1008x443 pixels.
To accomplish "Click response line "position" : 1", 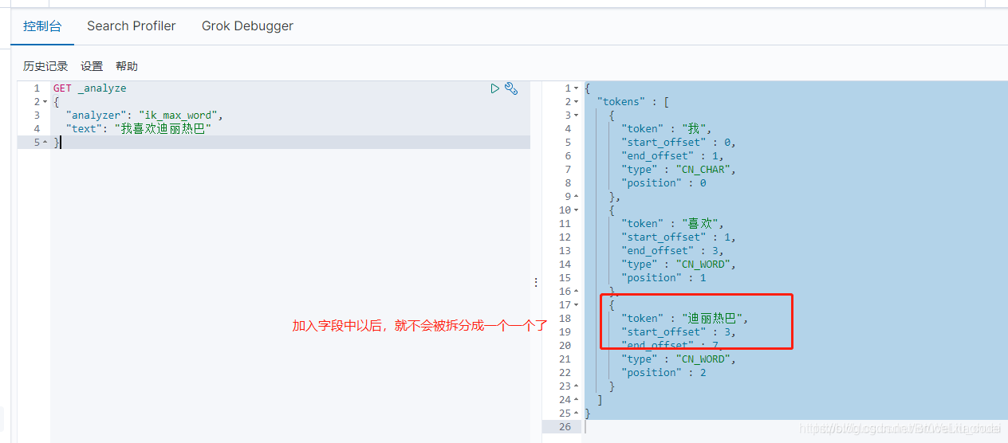I will point(663,278).
